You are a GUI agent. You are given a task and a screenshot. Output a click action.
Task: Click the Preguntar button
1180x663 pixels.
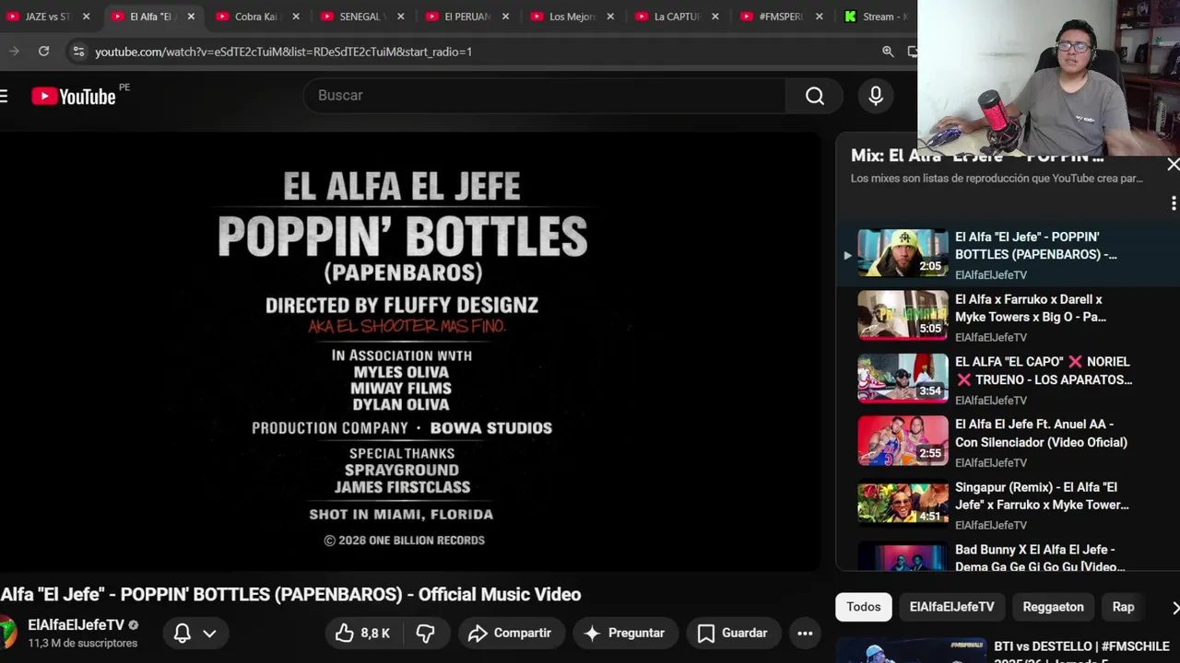624,634
